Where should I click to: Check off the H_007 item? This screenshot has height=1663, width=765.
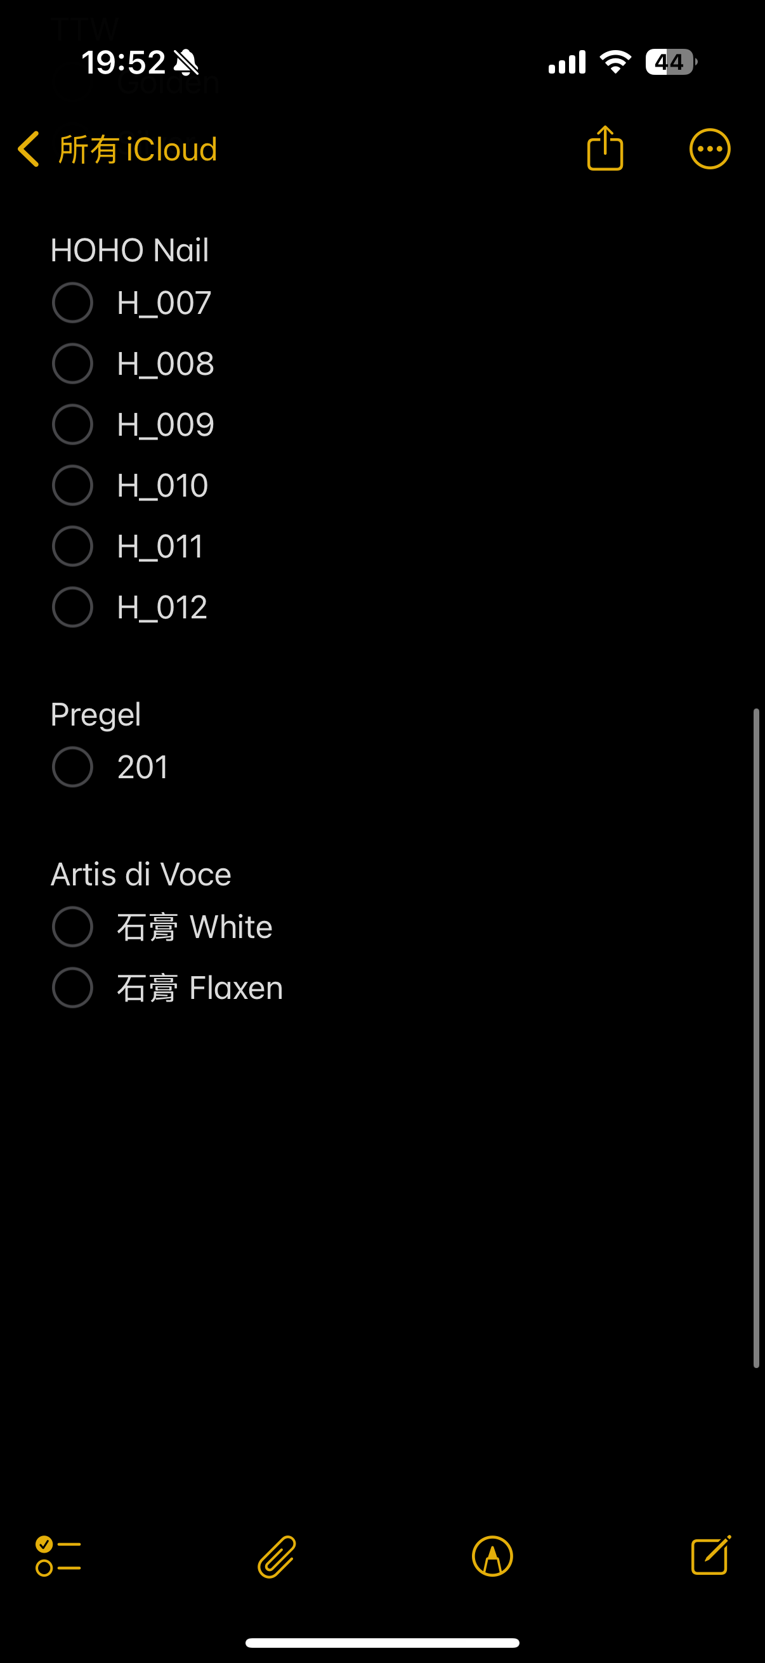coord(72,303)
